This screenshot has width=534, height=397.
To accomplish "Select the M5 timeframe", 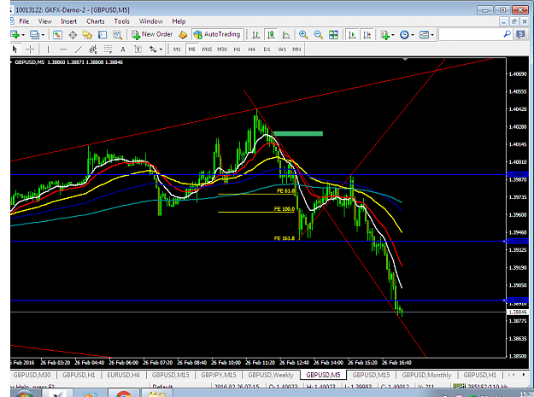I will click(x=192, y=50).
